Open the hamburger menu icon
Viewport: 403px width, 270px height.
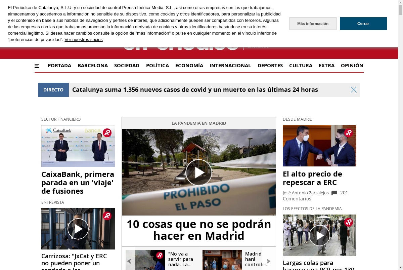coord(37,66)
